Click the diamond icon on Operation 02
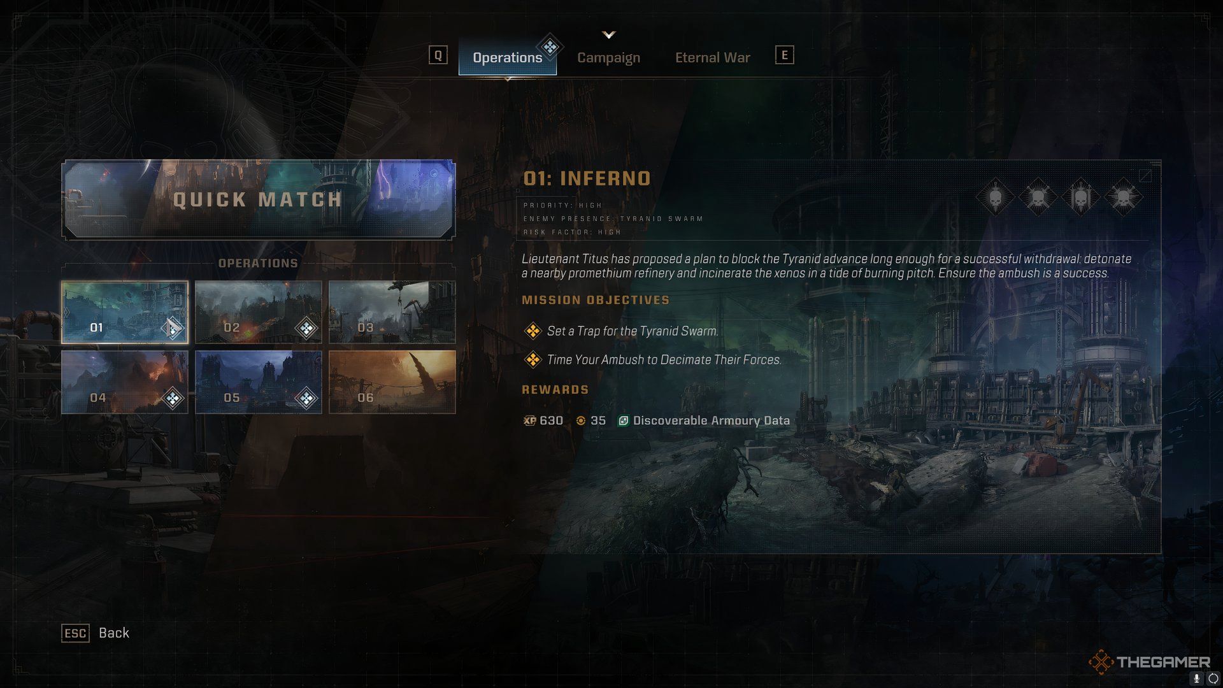The width and height of the screenshot is (1223, 688). tap(305, 326)
